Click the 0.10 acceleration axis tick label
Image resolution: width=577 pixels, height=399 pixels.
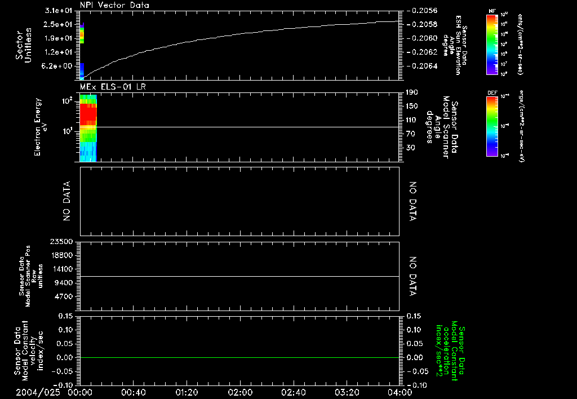tap(415, 330)
